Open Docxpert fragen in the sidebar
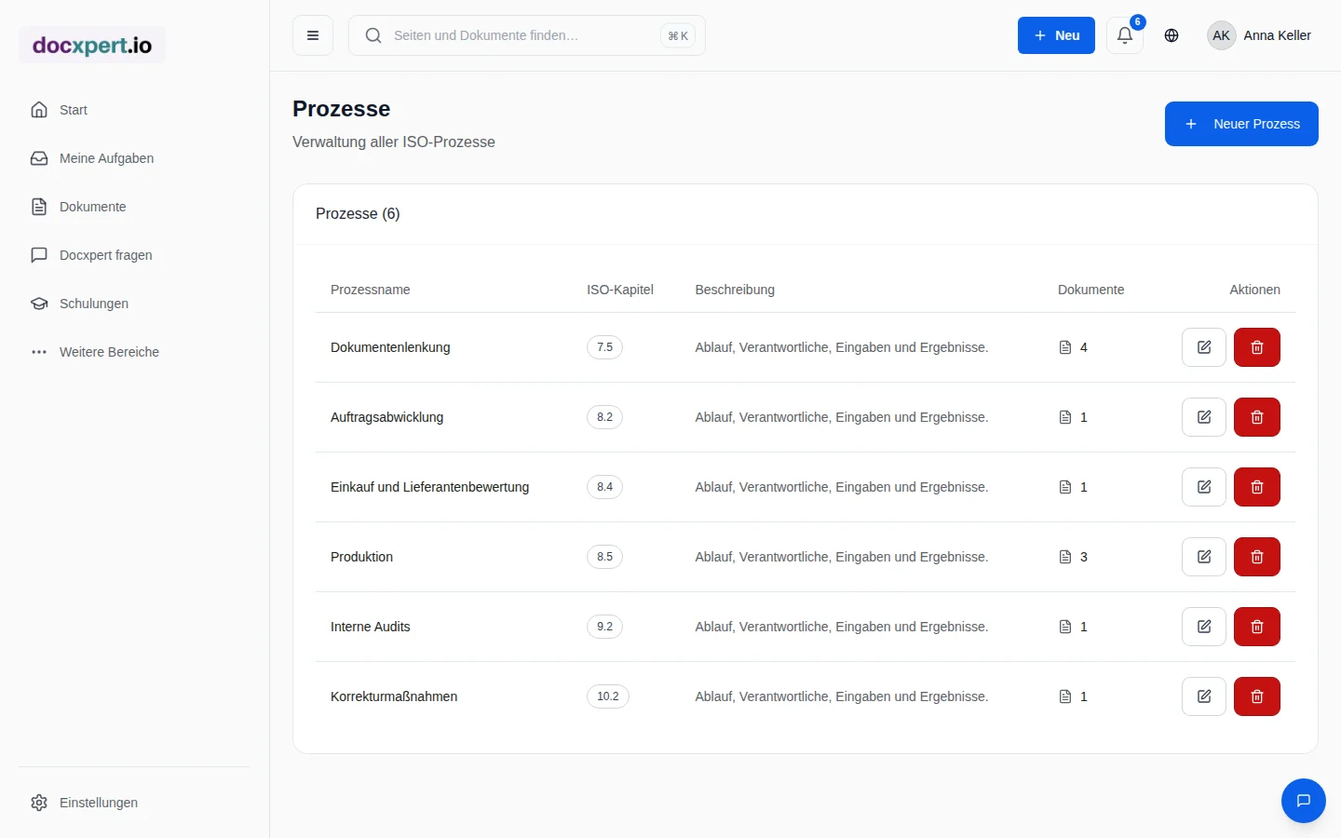This screenshot has height=838, width=1341. pos(134,255)
